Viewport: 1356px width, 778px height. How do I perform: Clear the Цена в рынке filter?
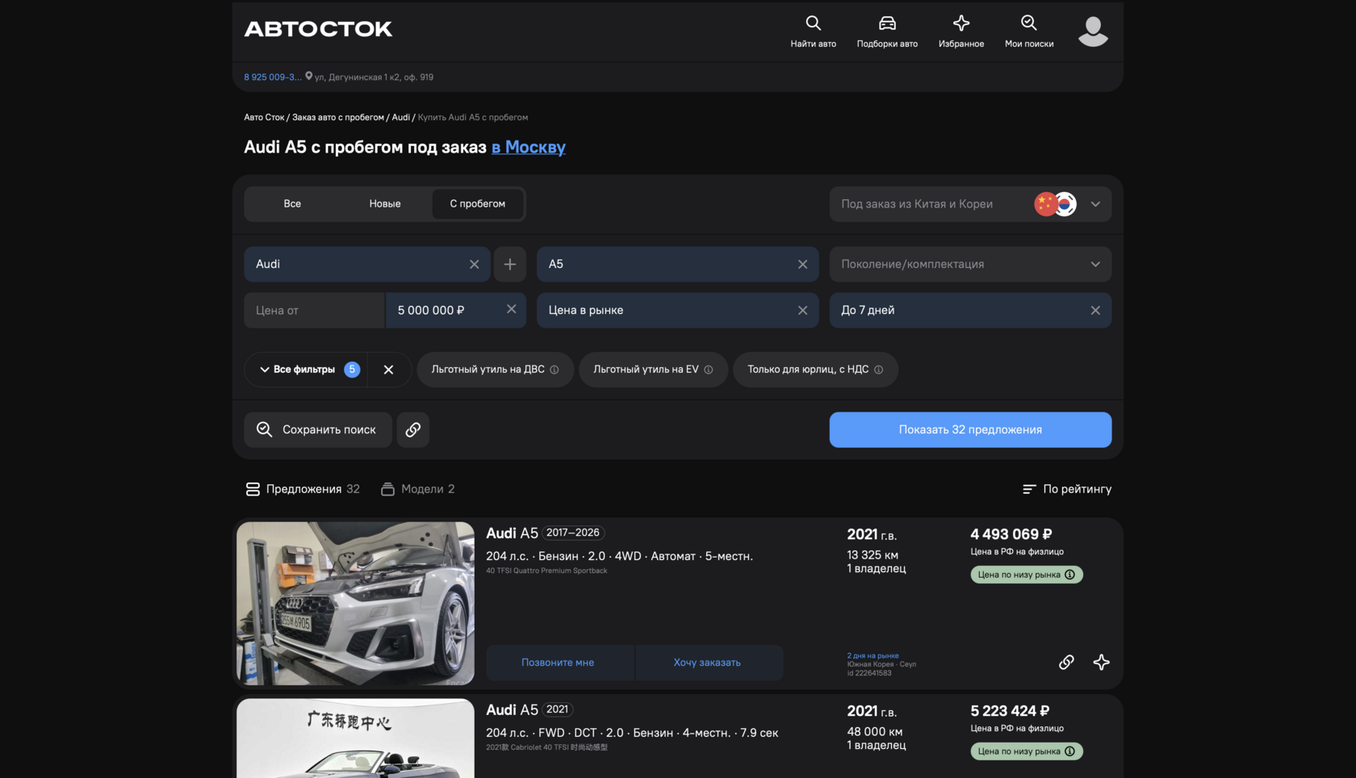(802, 311)
